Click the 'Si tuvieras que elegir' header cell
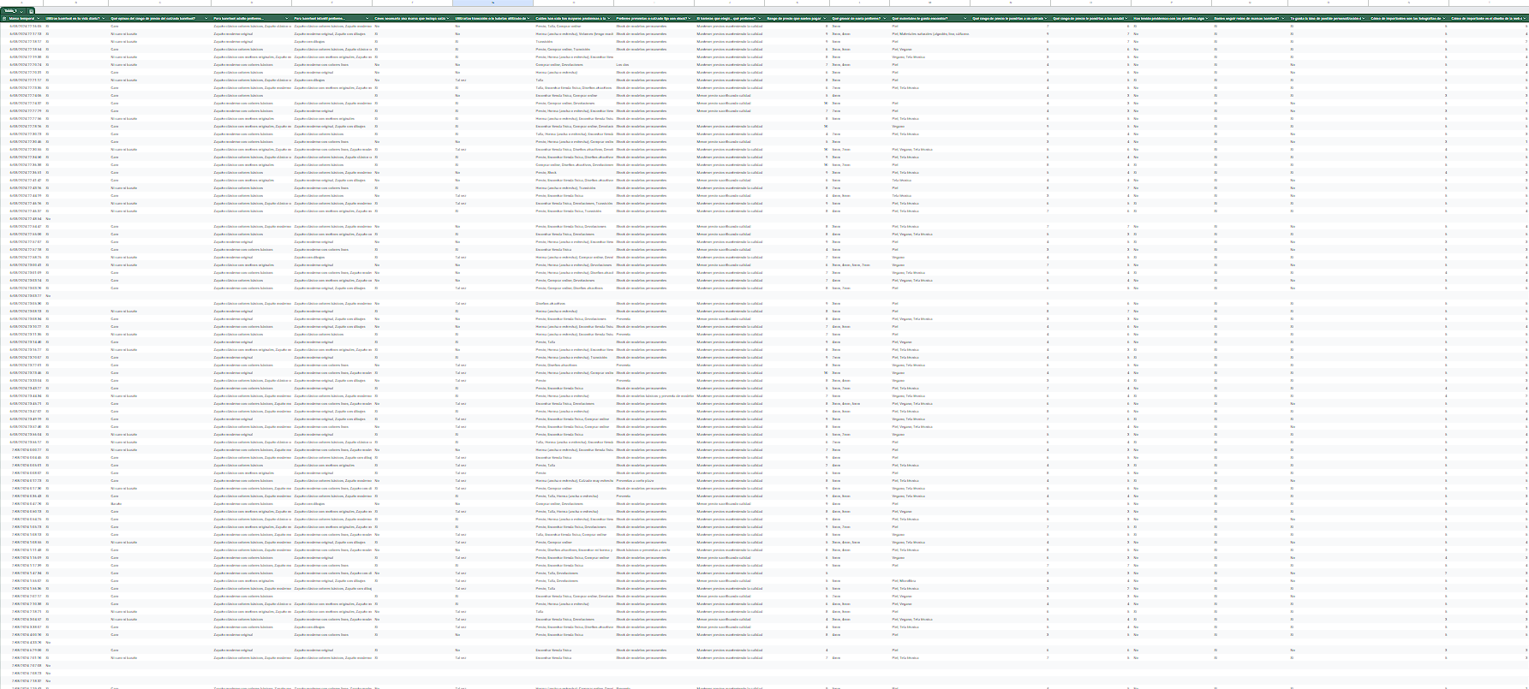 click(x=726, y=18)
